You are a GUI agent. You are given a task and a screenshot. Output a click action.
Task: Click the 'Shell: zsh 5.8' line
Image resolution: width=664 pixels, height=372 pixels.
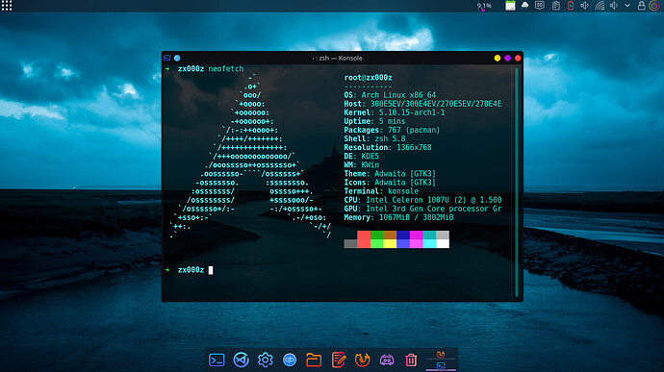click(x=374, y=138)
